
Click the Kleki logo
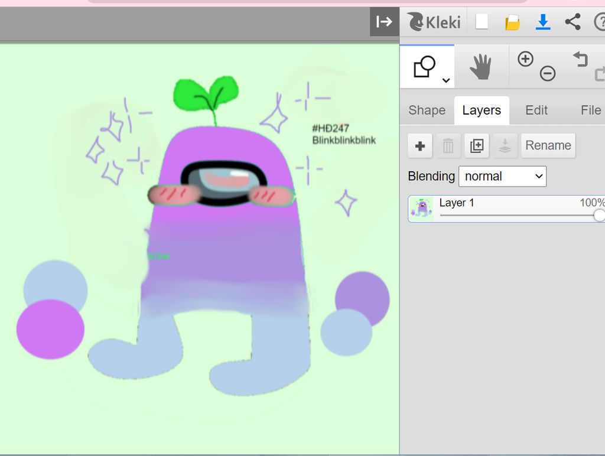[x=434, y=22]
